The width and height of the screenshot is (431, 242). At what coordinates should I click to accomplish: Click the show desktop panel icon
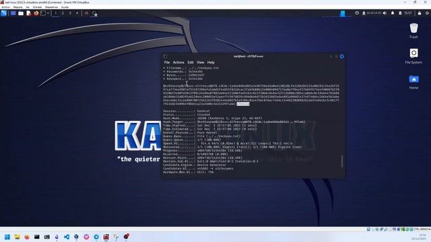(x=13, y=13)
